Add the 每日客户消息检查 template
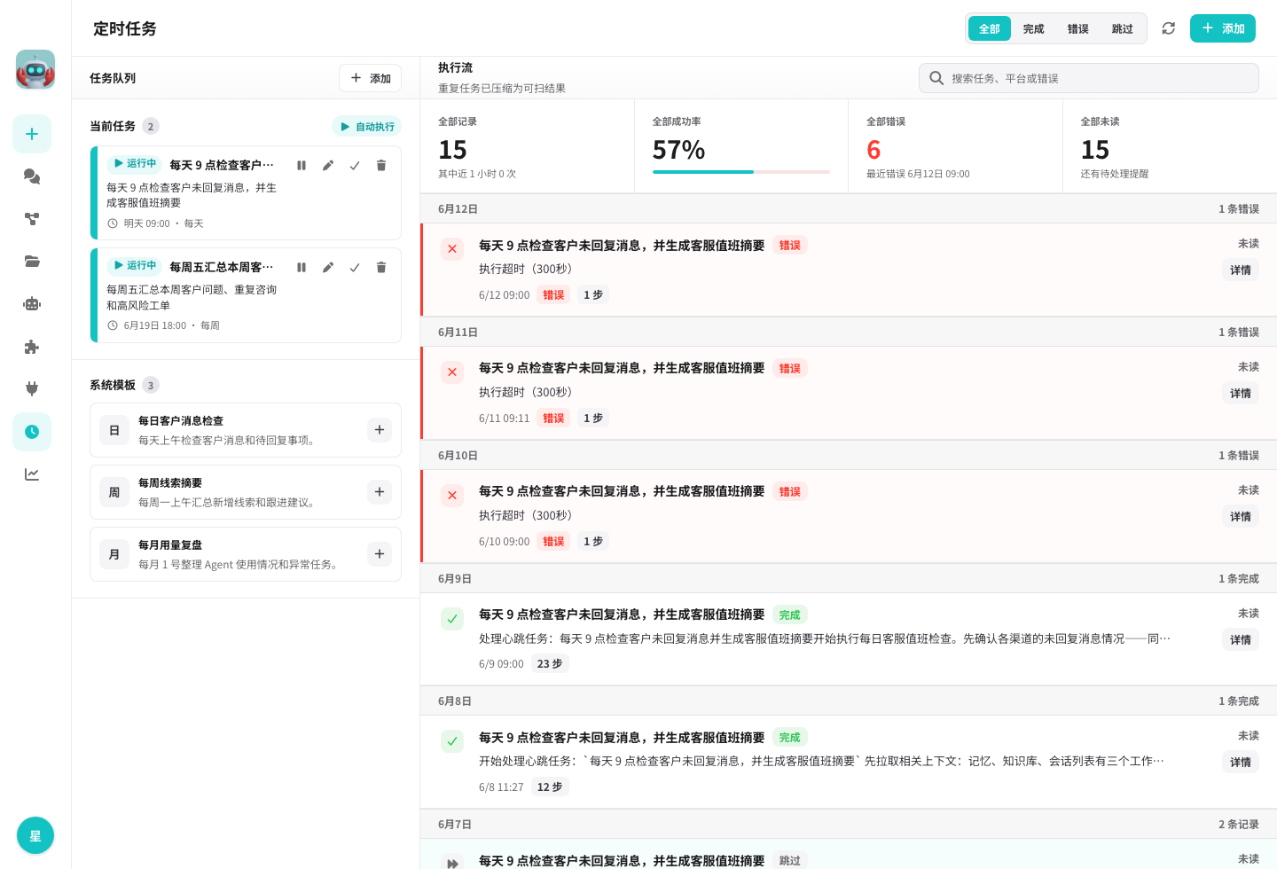This screenshot has width=1277, height=869. point(380,430)
